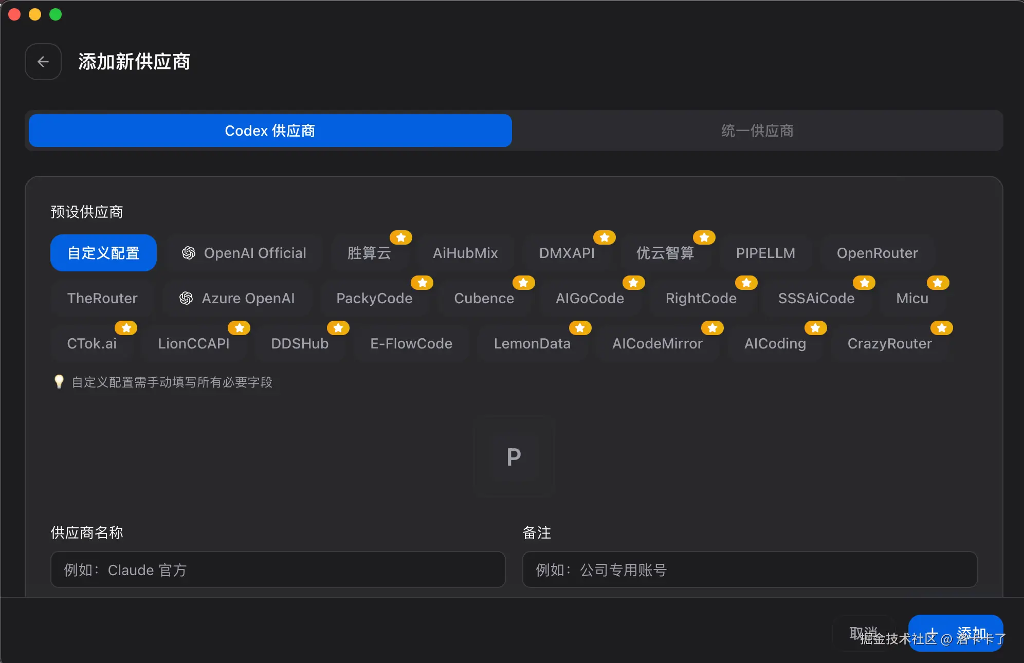Viewport: 1024px width, 663px height.
Task: Select the CTok.ai preset
Action: pos(92,343)
